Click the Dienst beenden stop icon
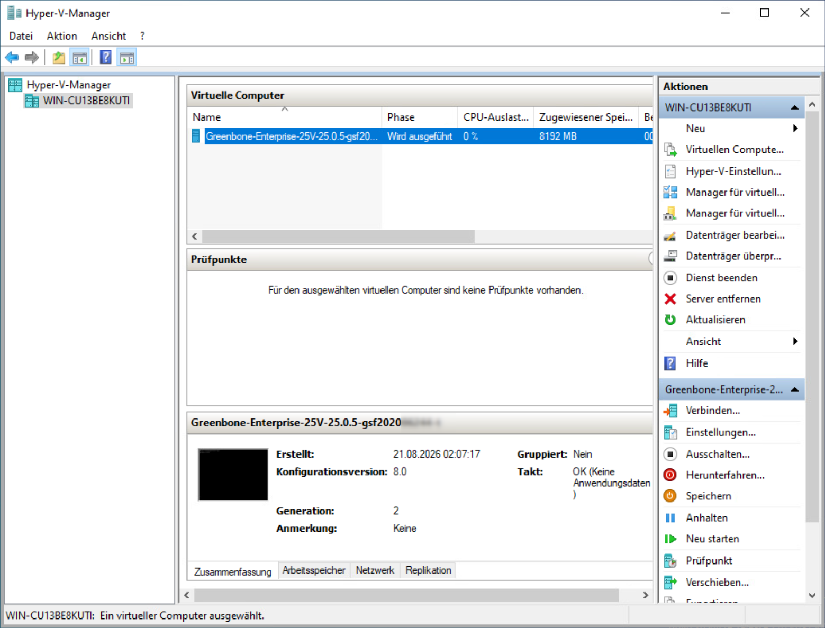 (670, 278)
